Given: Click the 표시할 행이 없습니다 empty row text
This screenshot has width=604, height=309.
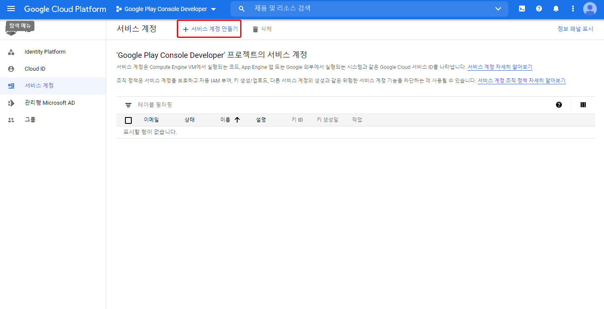Looking at the screenshot, I should (x=150, y=132).
